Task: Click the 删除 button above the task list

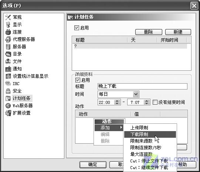Action: [x=149, y=32]
